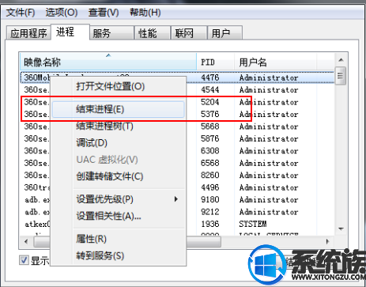
Task: Sort by 用户名 column header
Action: point(275,62)
